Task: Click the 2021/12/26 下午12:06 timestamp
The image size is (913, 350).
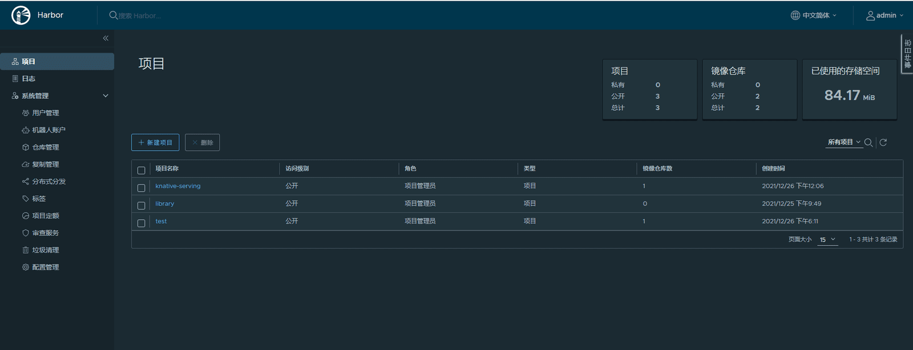Action: click(x=793, y=186)
